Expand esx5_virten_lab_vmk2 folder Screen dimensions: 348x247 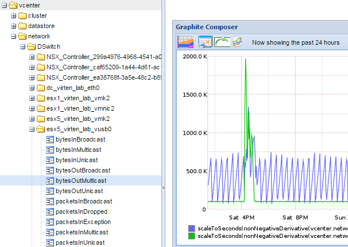[x=32, y=119]
